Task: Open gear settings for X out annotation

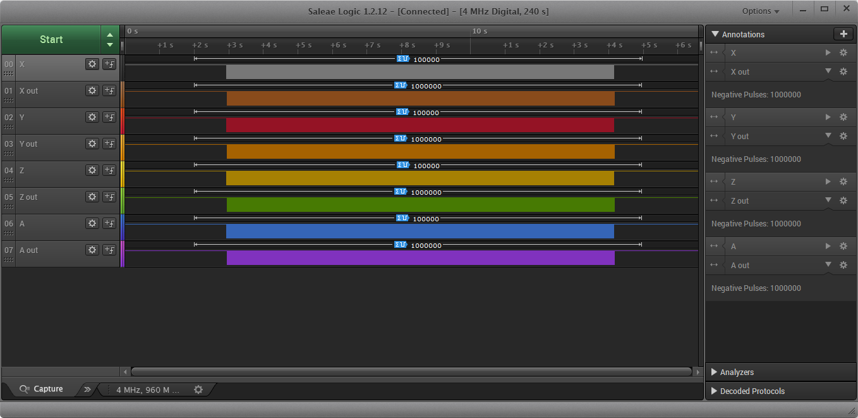Action: click(x=843, y=71)
